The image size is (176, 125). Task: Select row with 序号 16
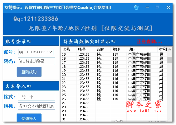(114, 58)
